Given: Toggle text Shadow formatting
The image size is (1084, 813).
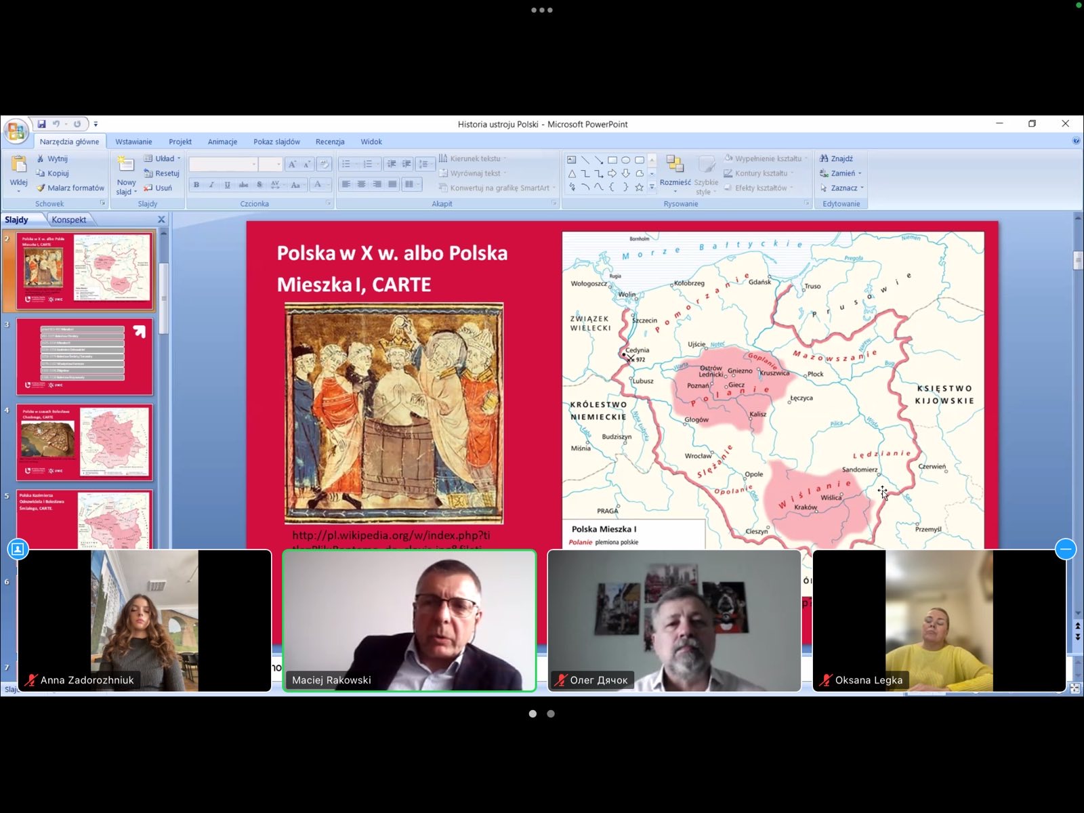Looking at the screenshot, I should pyautogui.click(x=259, y=184).
